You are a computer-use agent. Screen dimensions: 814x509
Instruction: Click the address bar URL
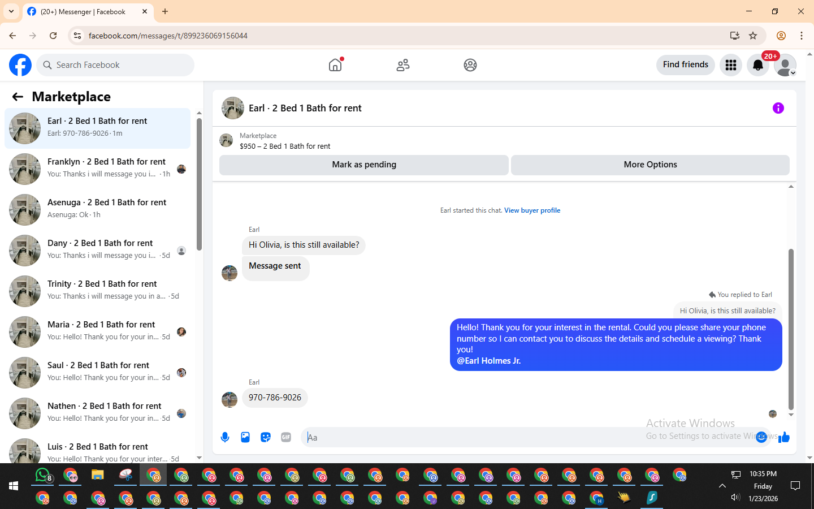(x=168, y=36)
